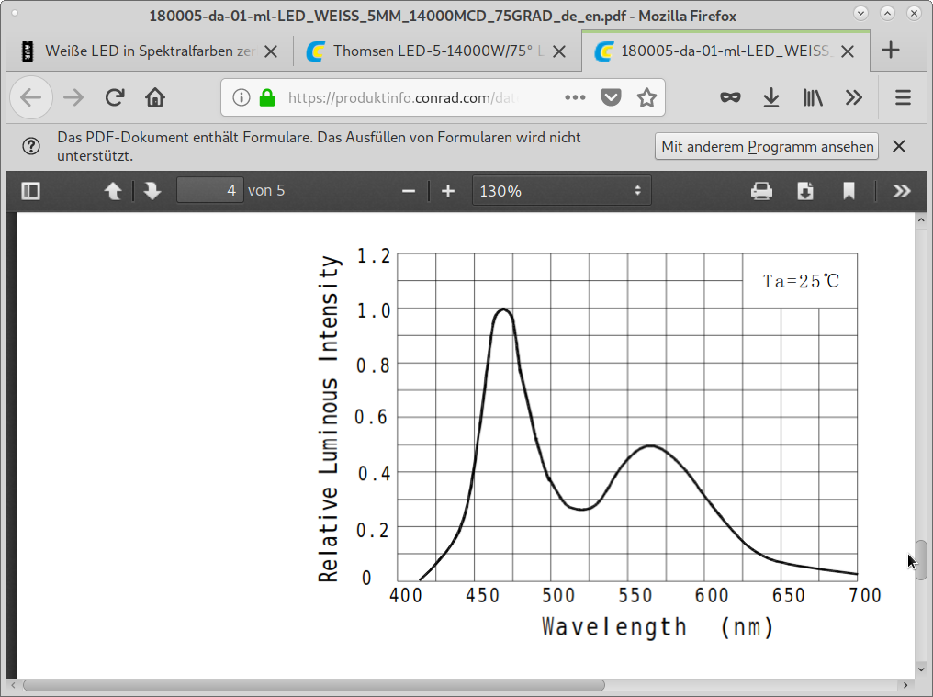
Task: Open the Library bookshelf icon
Action: click(x=812, y=97)
